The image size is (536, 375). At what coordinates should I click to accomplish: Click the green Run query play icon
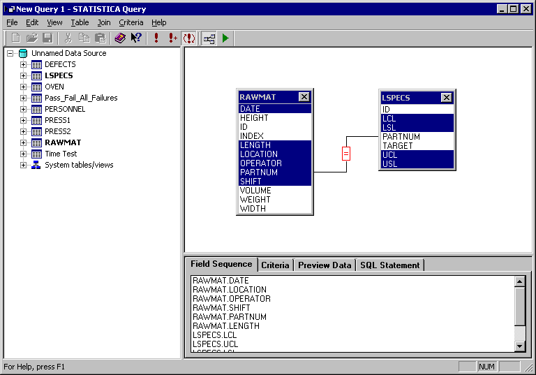coord(225,38)
